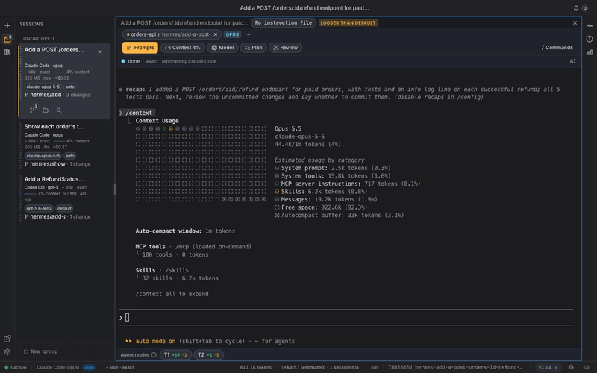This screenshot has width=597, height=373.
Task: Open the folder icon in the active session card
Action: click(46, 110)
